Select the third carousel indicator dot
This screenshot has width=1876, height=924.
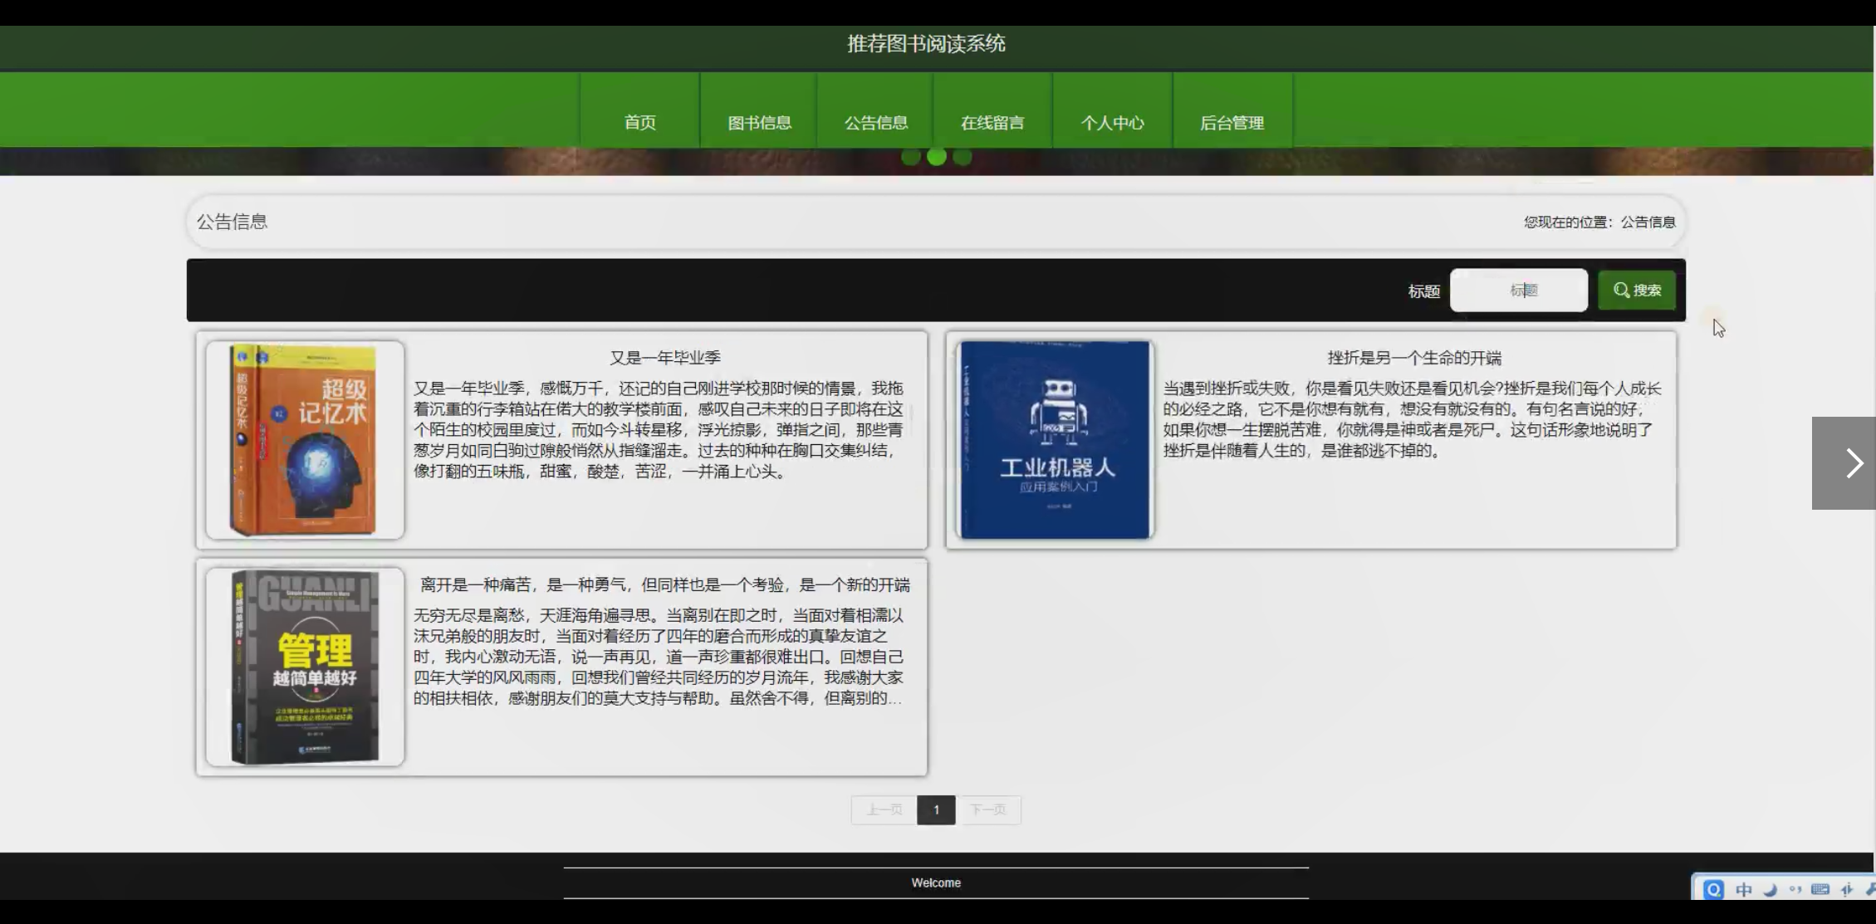click(x=962, y=157)
